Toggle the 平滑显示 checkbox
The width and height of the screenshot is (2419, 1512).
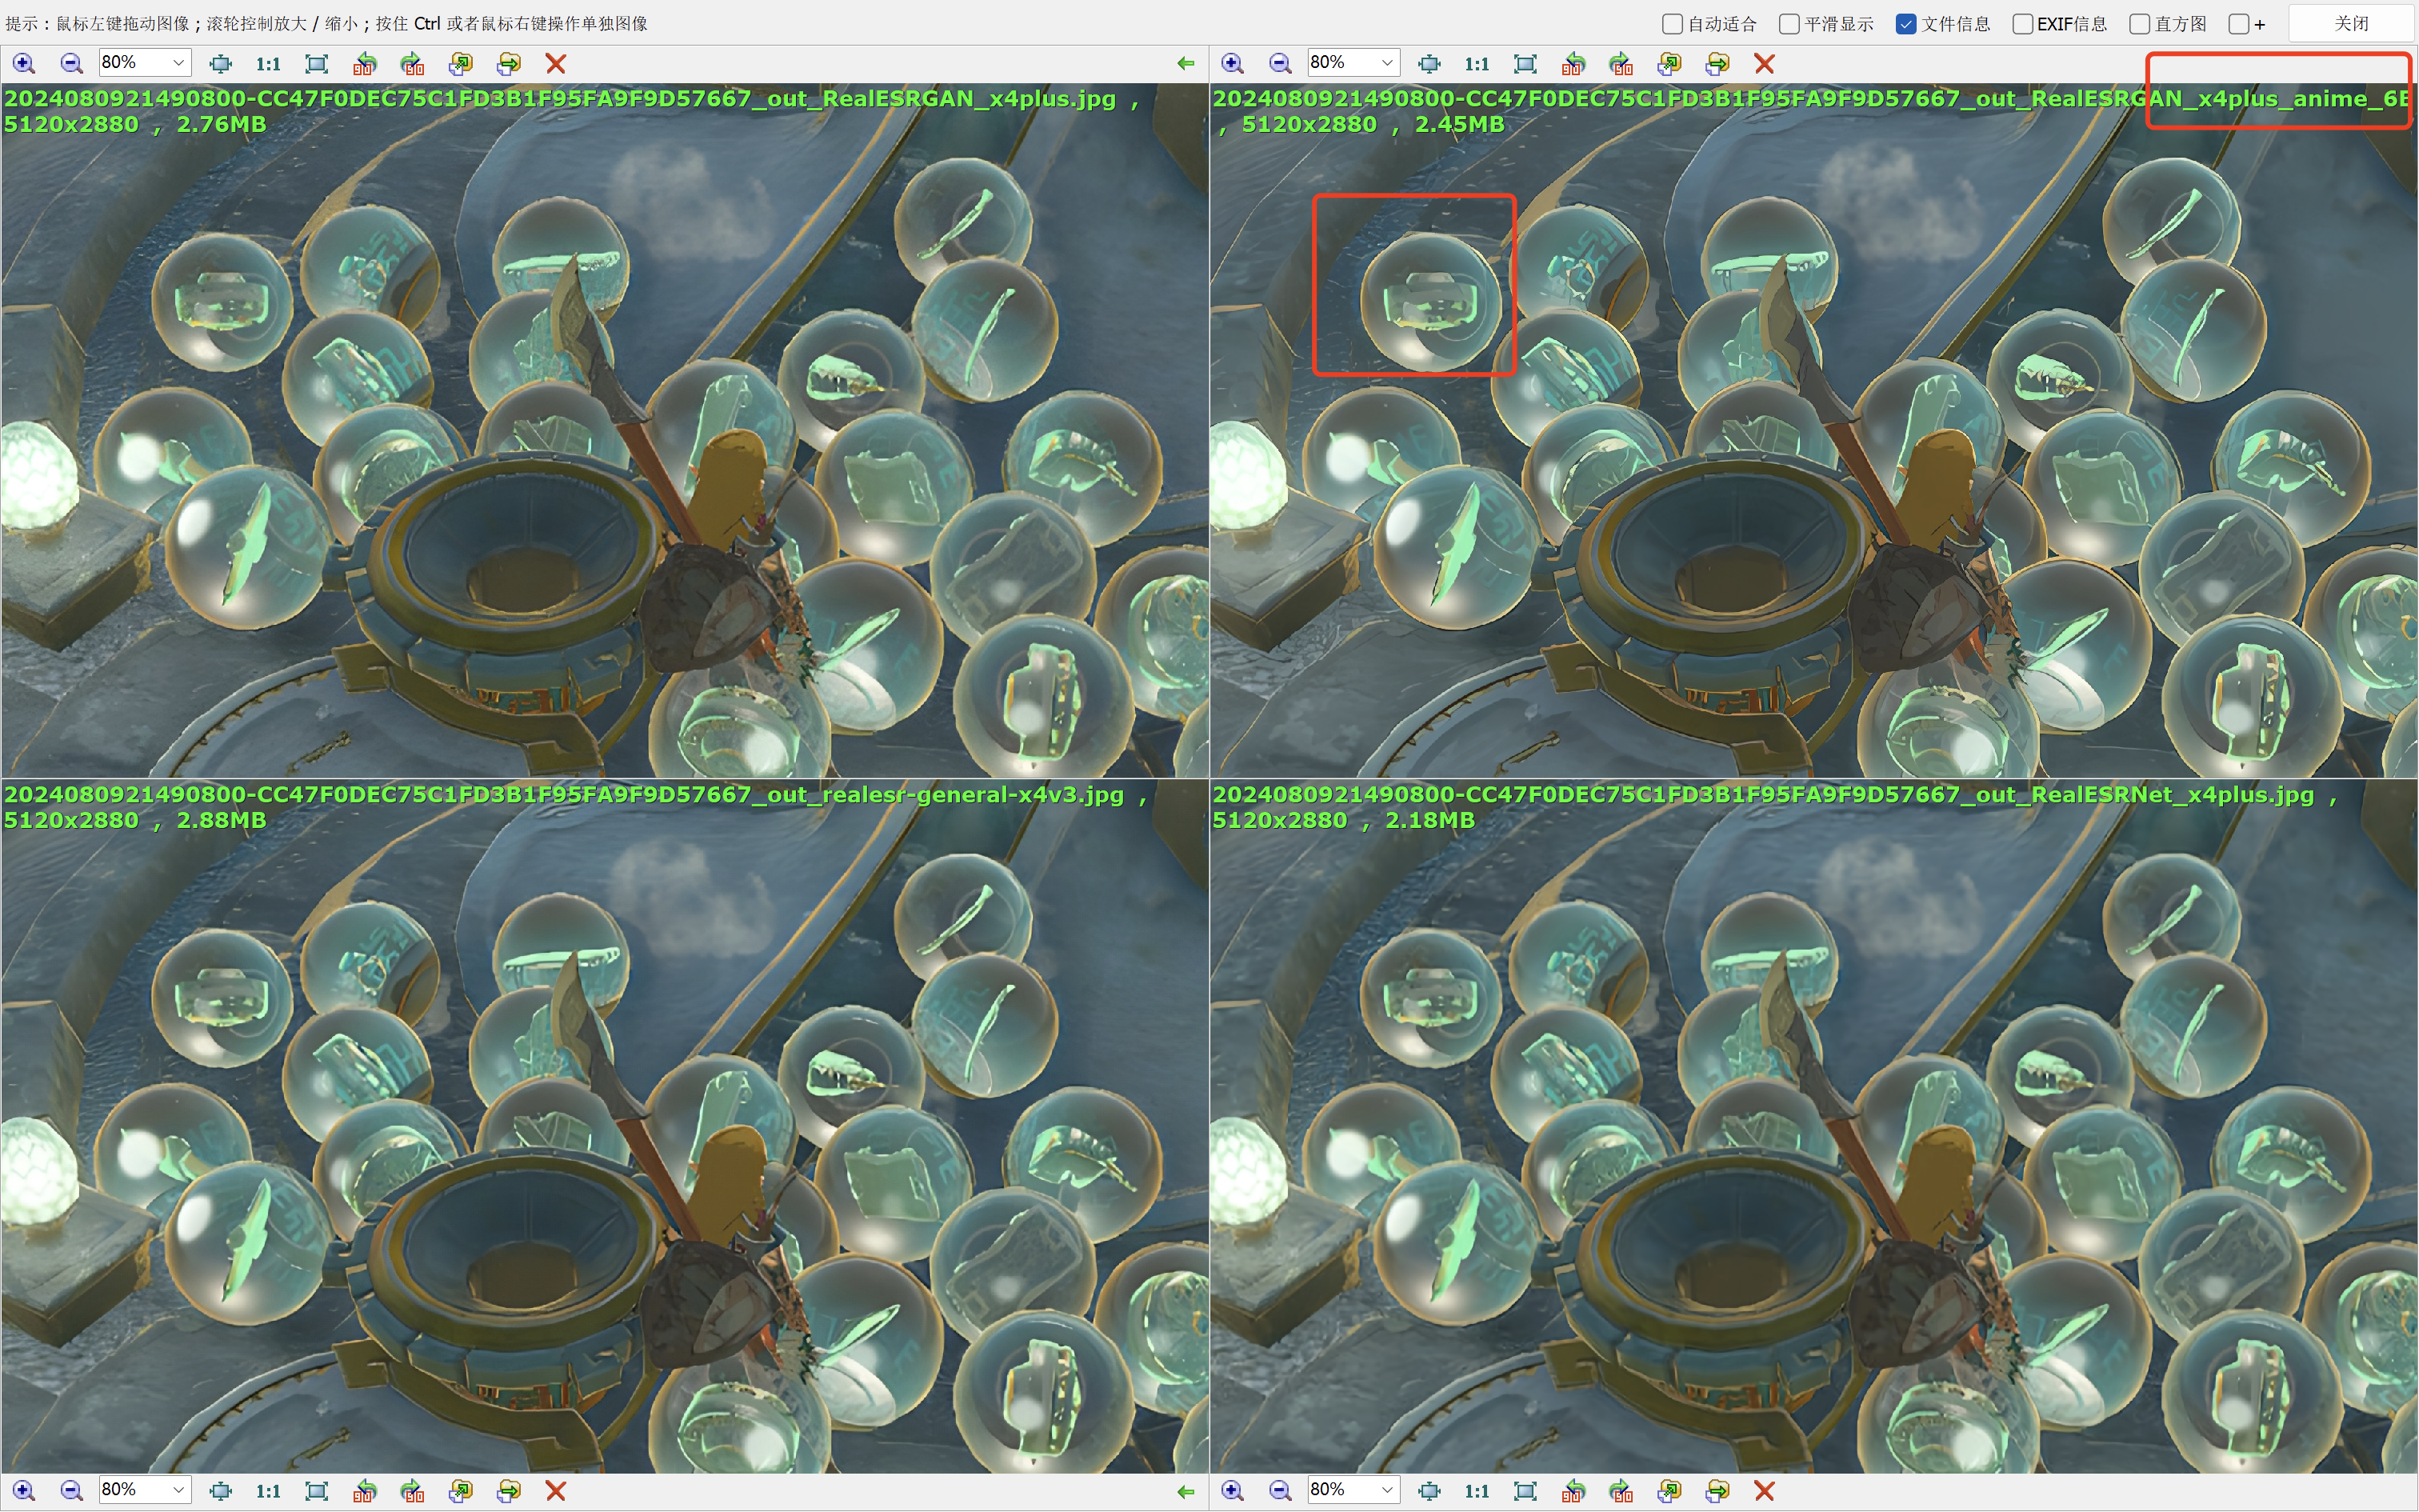pos(1789,24)
